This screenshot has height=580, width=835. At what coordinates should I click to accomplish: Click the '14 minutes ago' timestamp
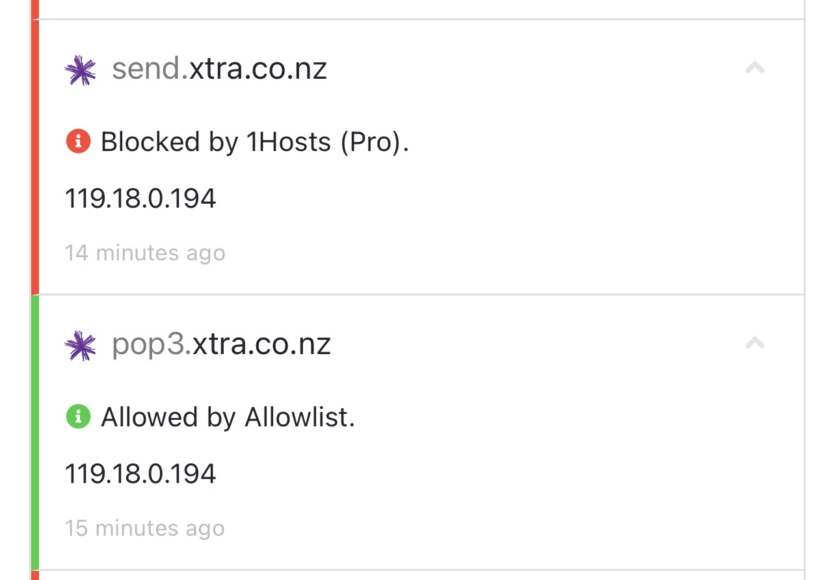[x=146, y=253]
